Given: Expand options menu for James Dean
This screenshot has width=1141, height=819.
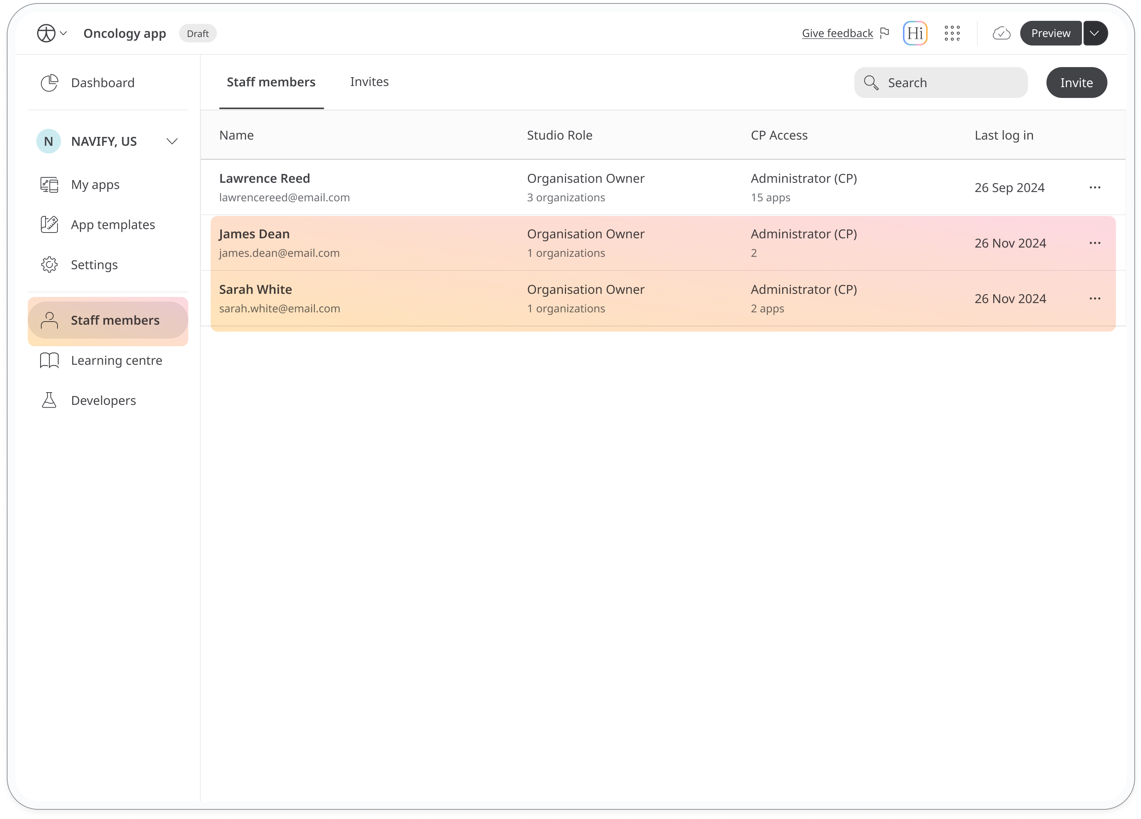Looking at the screenshot, I should click(x=1096, y=242).
